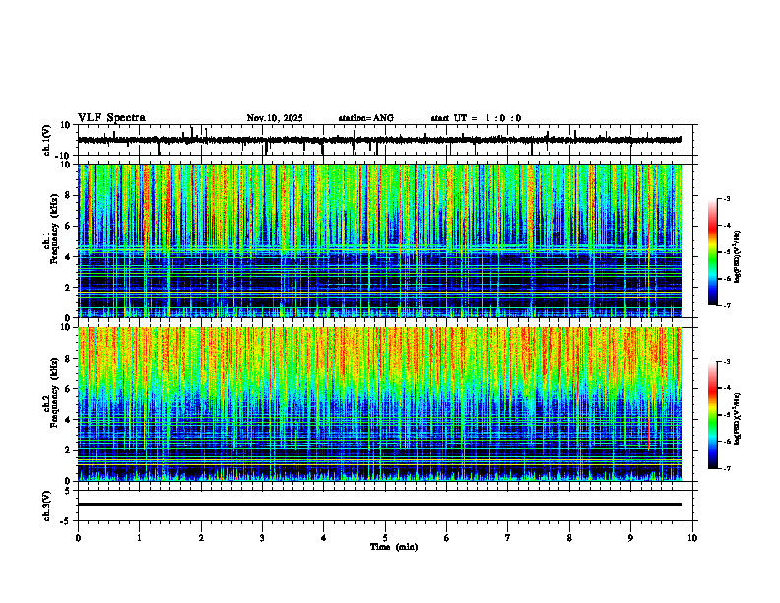Click time axis tick label "7"

[508, 538]
